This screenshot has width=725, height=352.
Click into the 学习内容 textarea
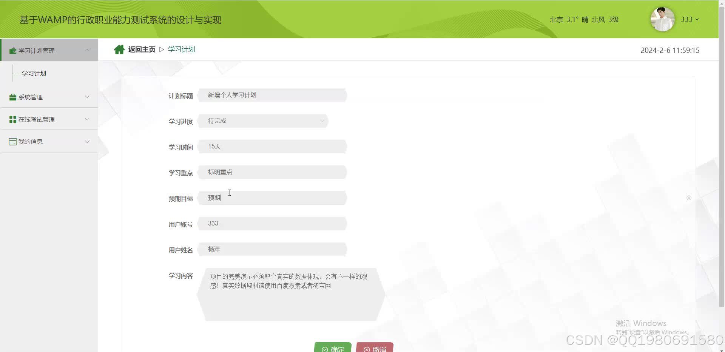[291, 295]
